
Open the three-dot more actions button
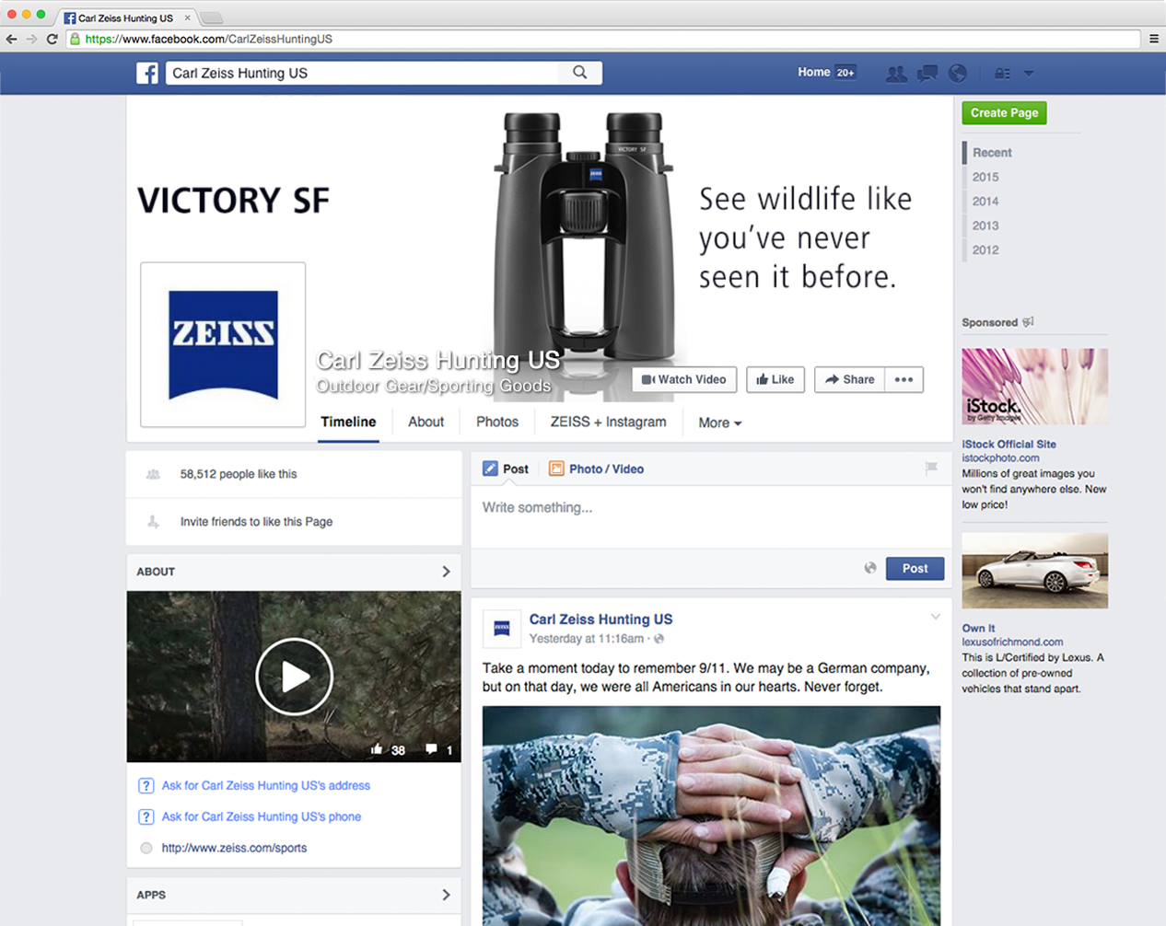click(904, 379)
